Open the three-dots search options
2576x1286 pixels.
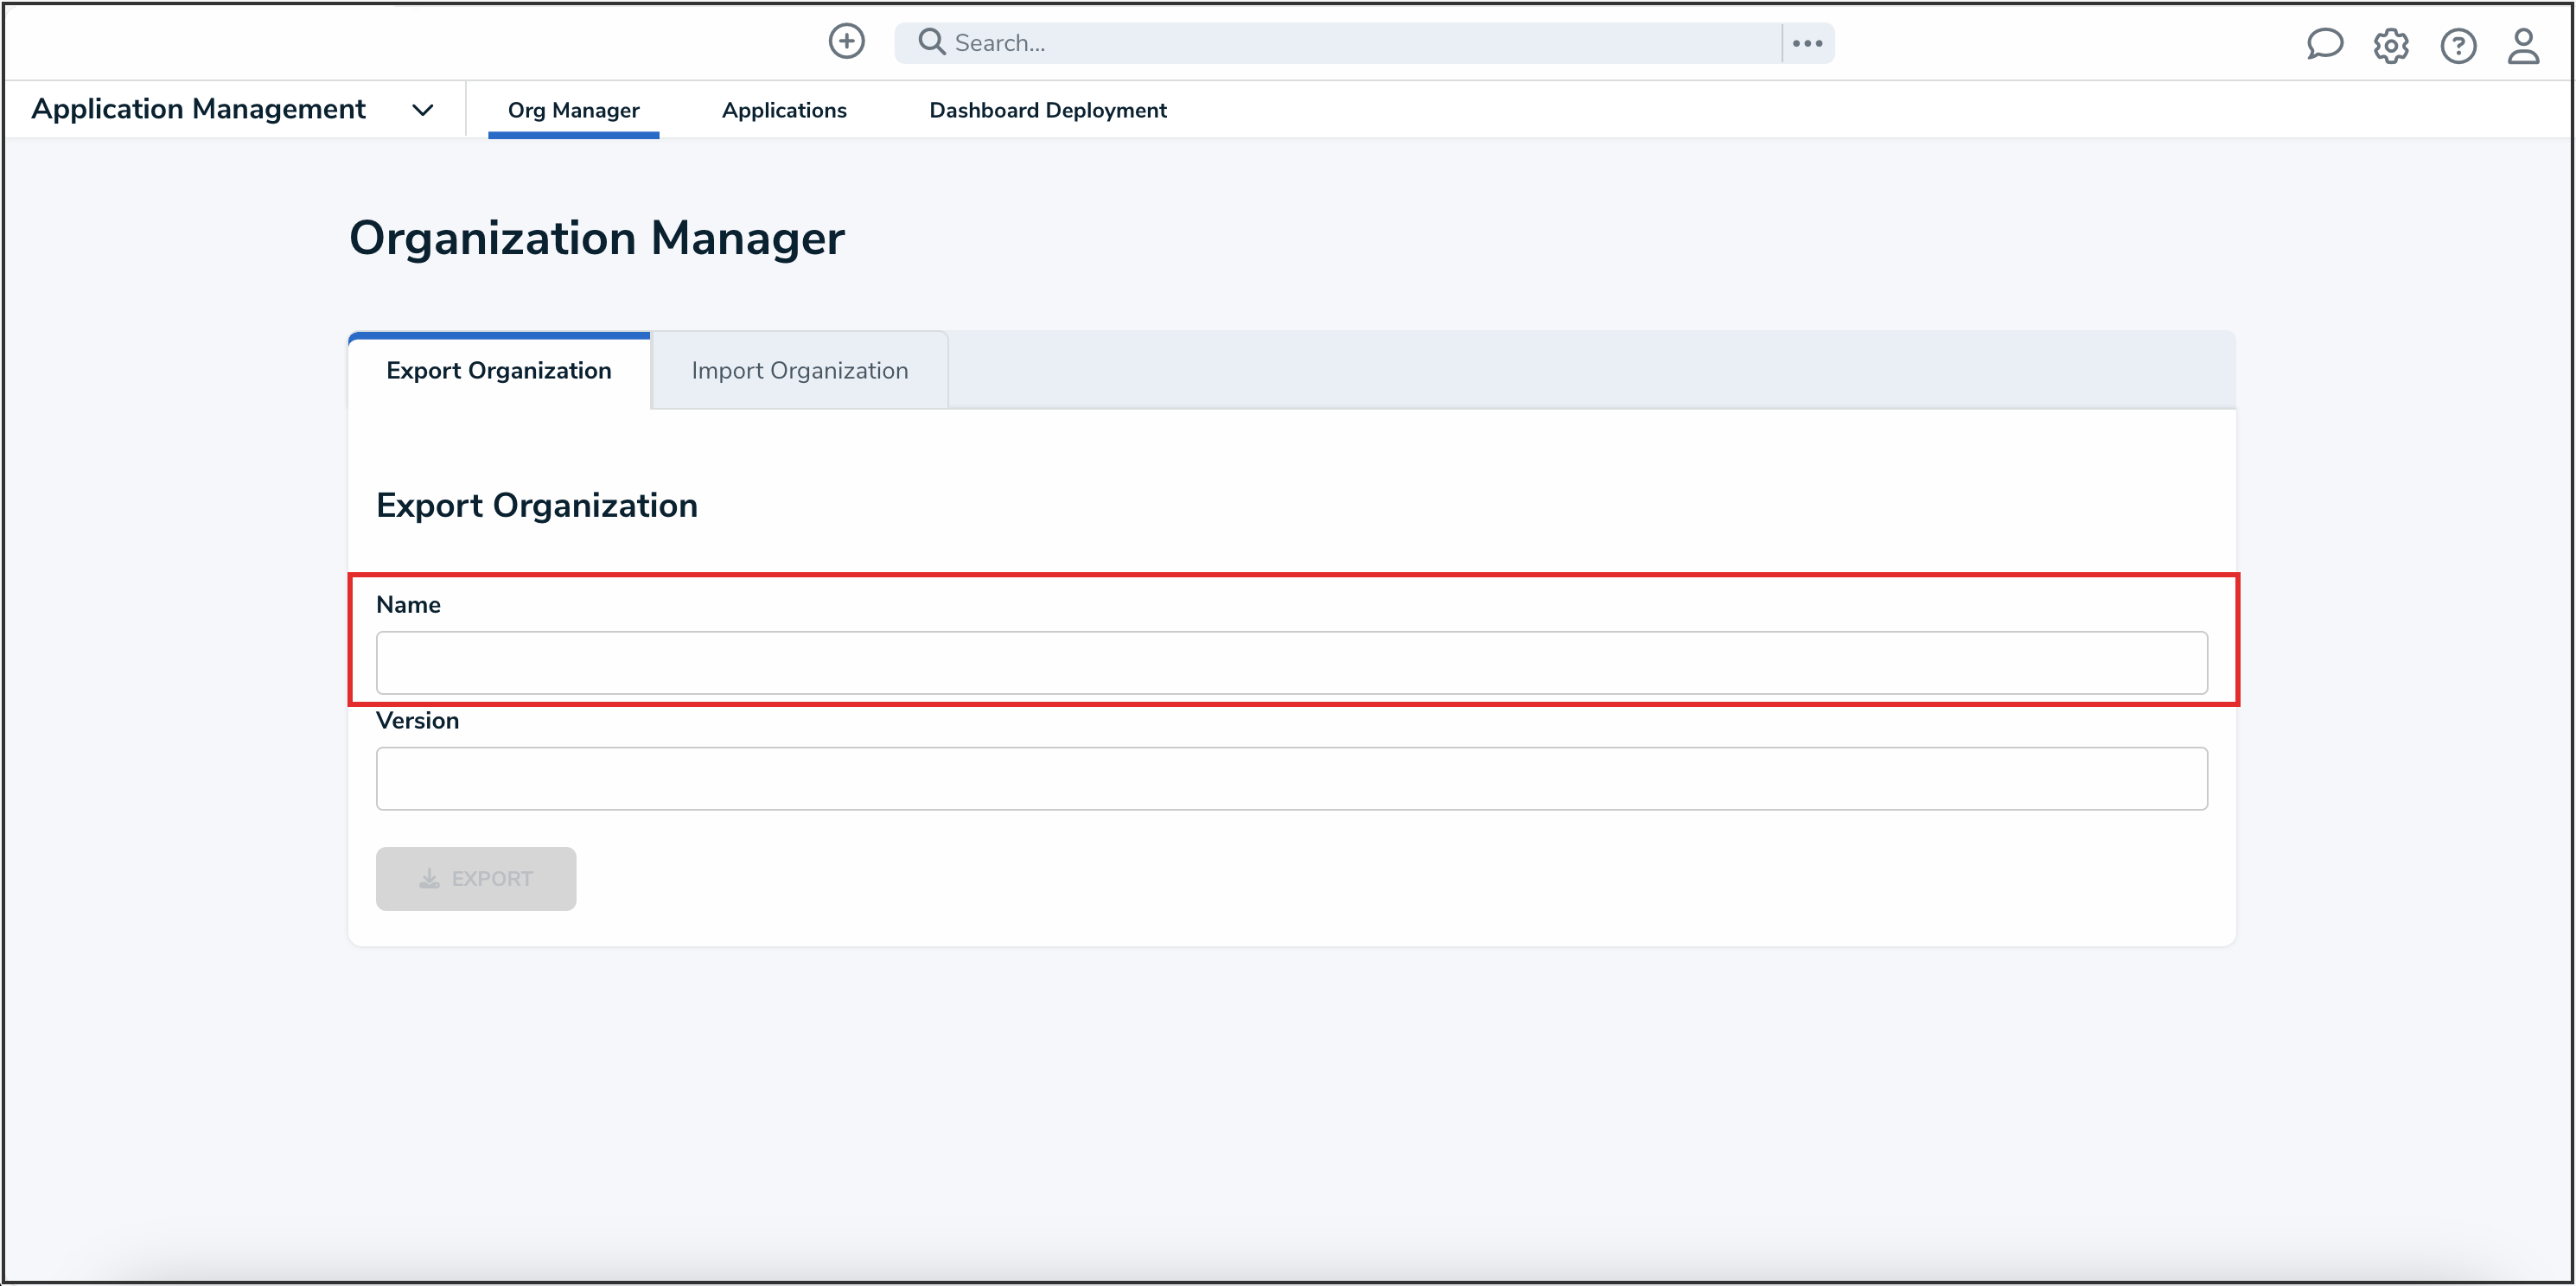coord(1807,43)
